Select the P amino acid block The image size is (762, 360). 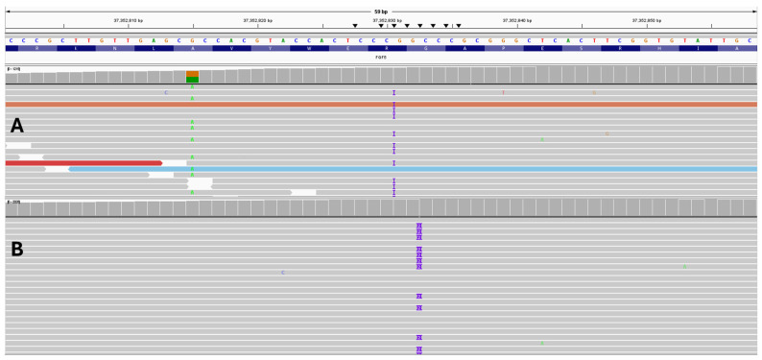(504, 49)
